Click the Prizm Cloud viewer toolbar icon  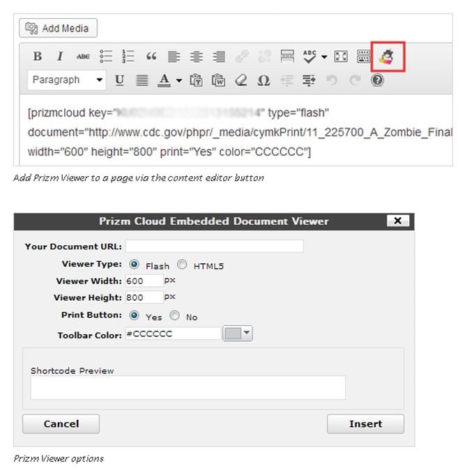point(388,56)
